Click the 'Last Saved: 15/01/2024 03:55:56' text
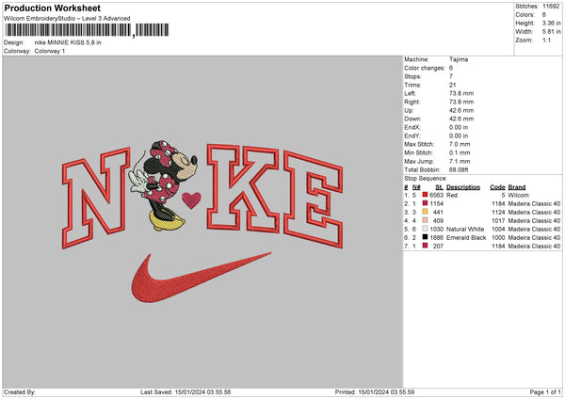Screen dimensions: 565x399 click(186, 391)
